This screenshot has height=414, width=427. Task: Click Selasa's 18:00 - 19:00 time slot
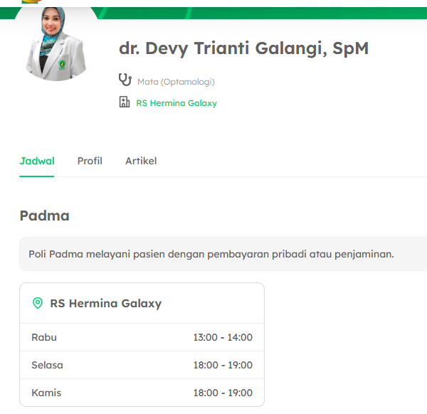[223, 365]
